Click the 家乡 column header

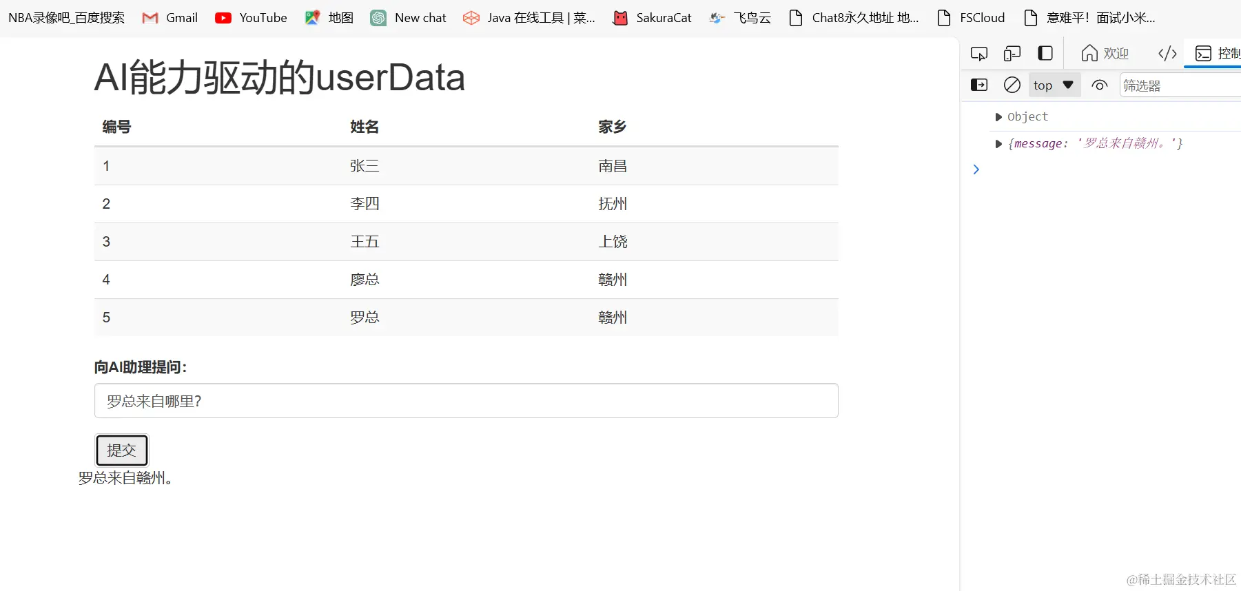tap(613, 127)
